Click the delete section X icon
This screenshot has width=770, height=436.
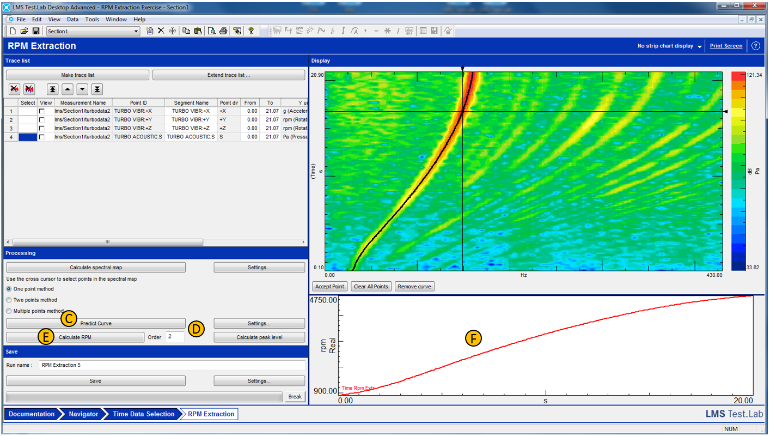(161, 31)
